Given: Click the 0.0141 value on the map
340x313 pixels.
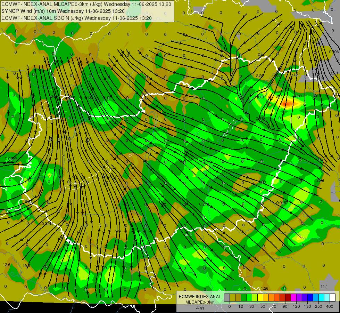Looking at the screenshot, I should pyautogui.click(x=47, y=224).
